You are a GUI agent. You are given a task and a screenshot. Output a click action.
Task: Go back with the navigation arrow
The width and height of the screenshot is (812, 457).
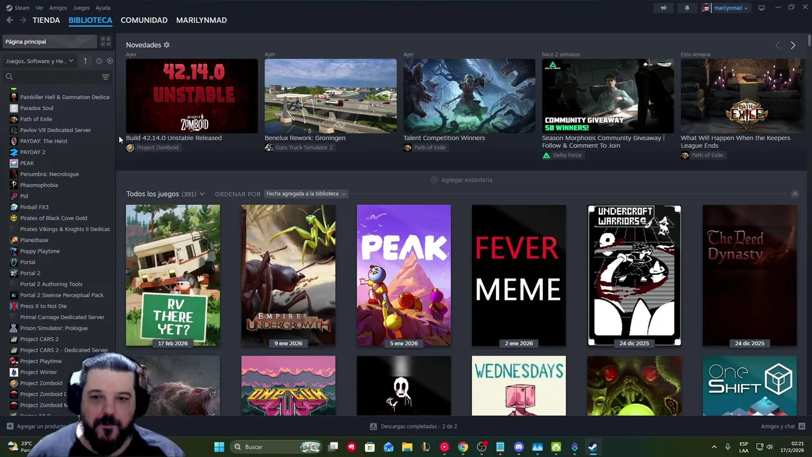tap(10, 20)
